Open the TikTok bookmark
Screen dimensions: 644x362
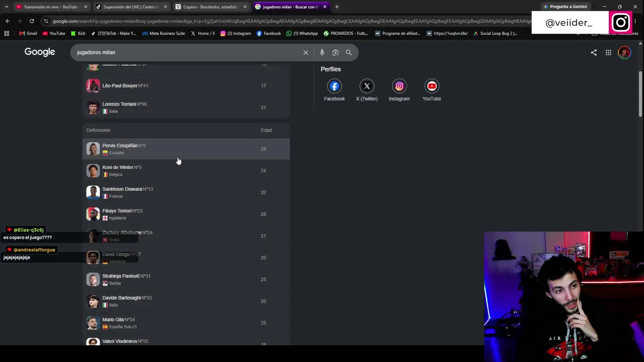[x=113, y=33]
